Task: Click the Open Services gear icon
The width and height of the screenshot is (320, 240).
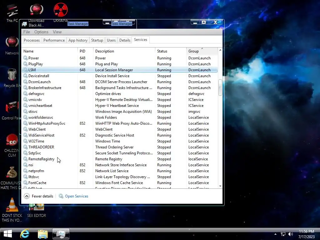Action: (61, 196)
